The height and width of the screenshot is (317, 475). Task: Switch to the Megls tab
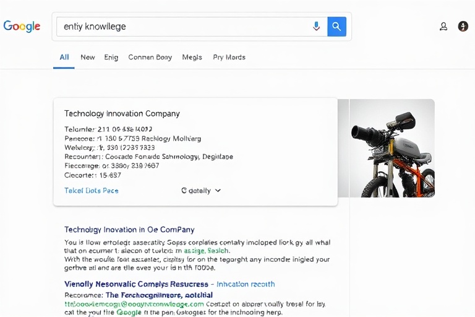192,57
